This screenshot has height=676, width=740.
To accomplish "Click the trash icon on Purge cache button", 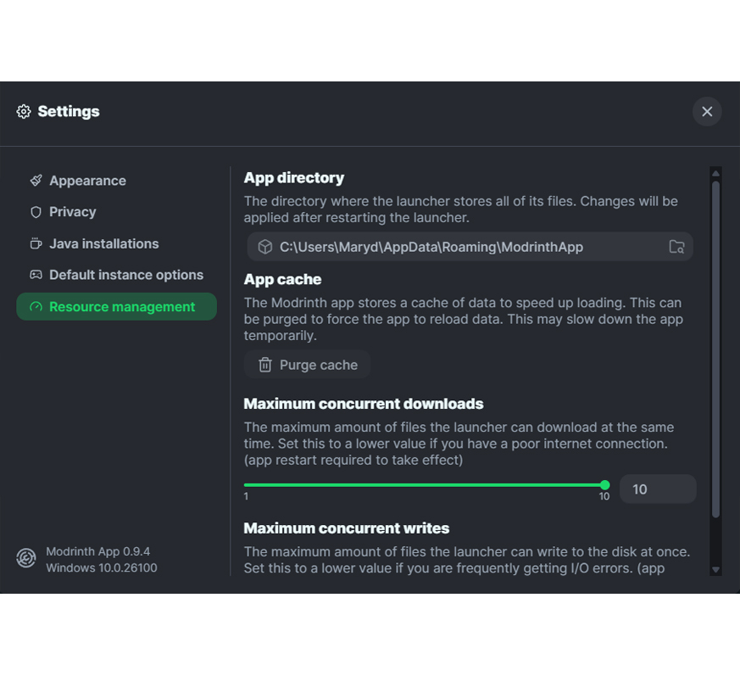I will point(265,365).
